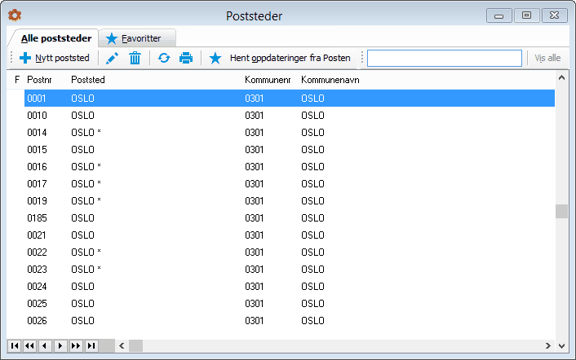
Task: Go to last record navigation button
Action: point(91,345)
